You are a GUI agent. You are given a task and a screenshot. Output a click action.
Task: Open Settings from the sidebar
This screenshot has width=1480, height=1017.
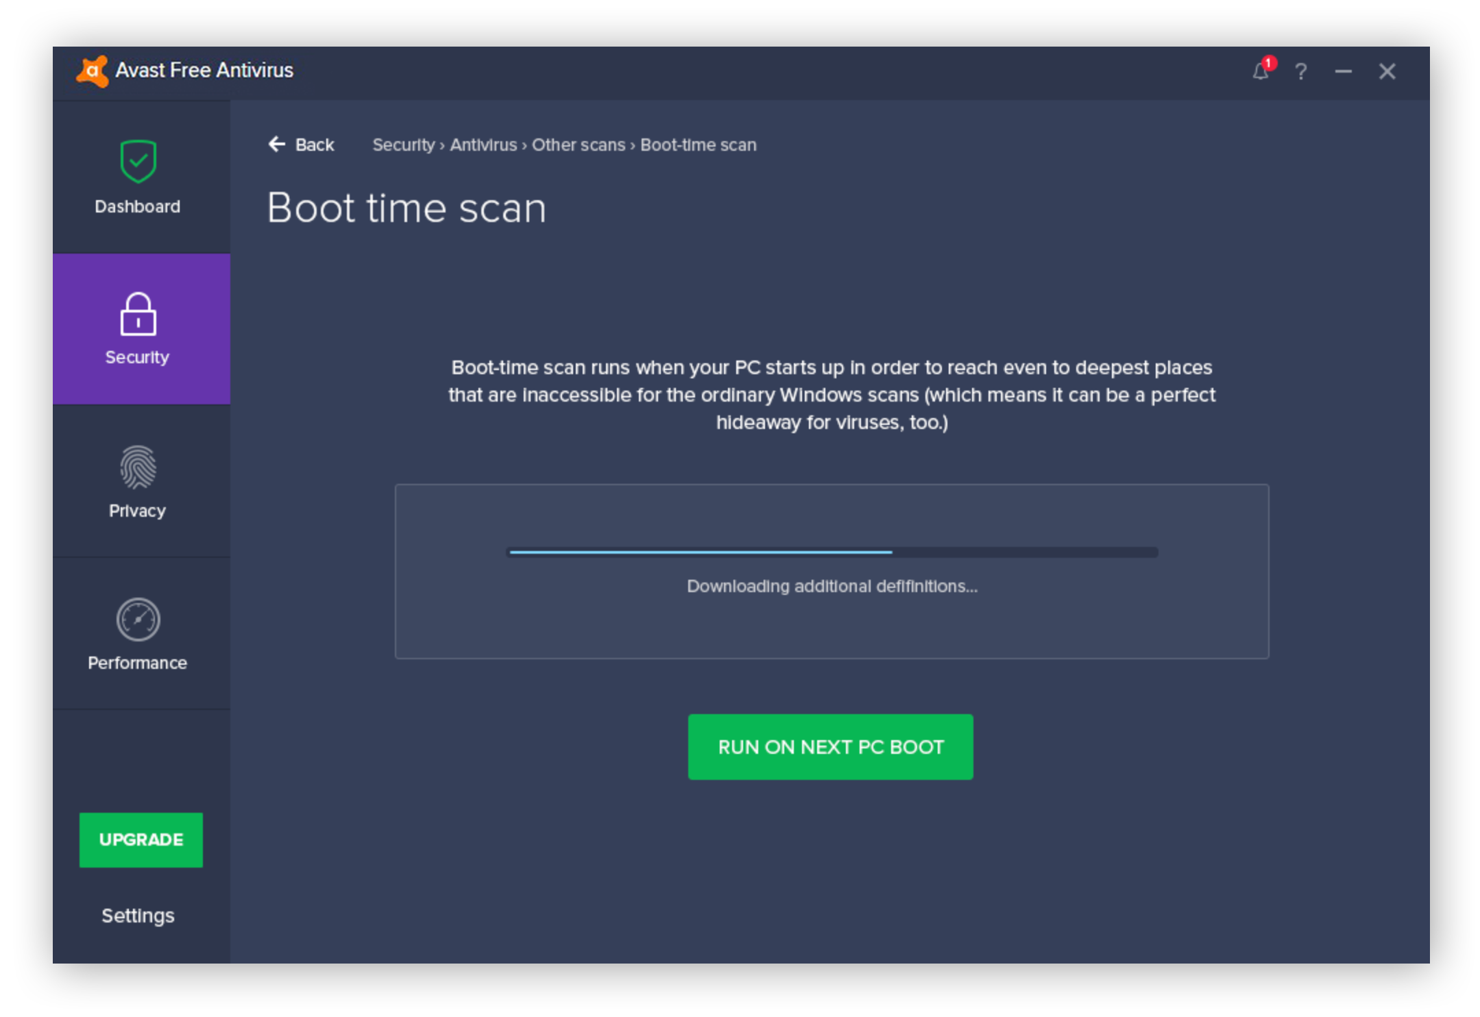click(x=137, y=915)
